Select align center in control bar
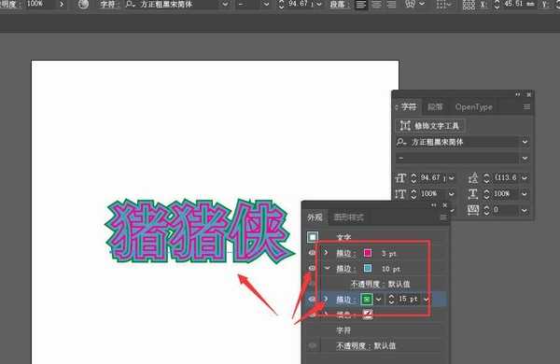This screenshot has height=364, width=560. tap(376, 5)
